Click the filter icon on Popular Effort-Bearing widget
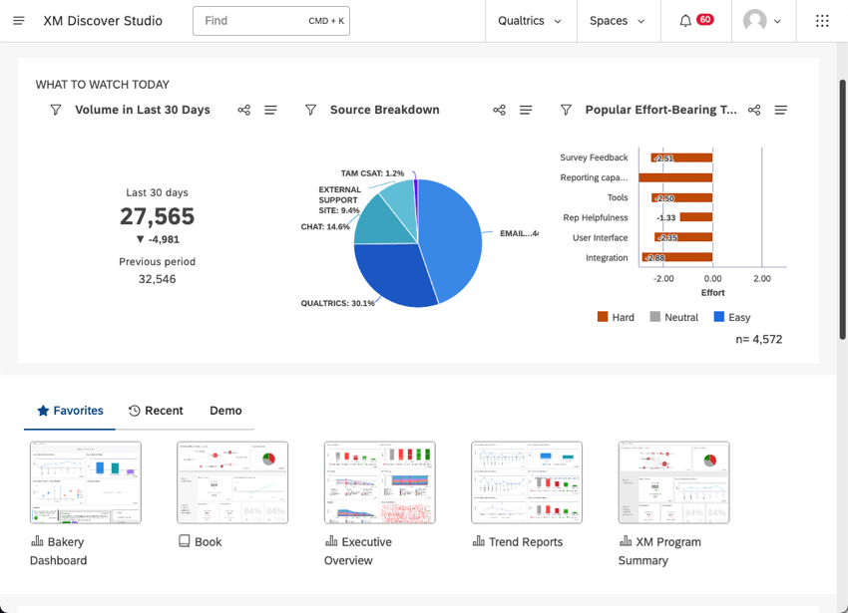 567,110
